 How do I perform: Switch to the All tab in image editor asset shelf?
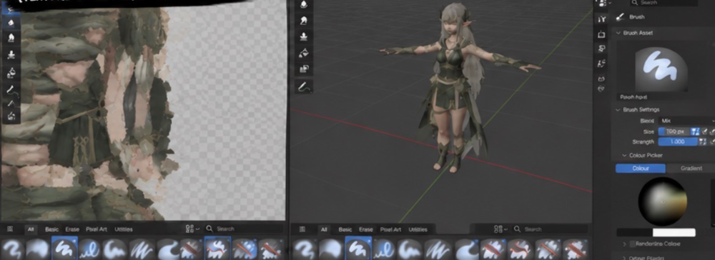click(x=31, y=229)
